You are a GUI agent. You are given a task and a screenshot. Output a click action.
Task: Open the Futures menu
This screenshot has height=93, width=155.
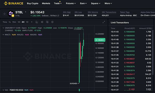pyautogui.click(x=71, y=3)
